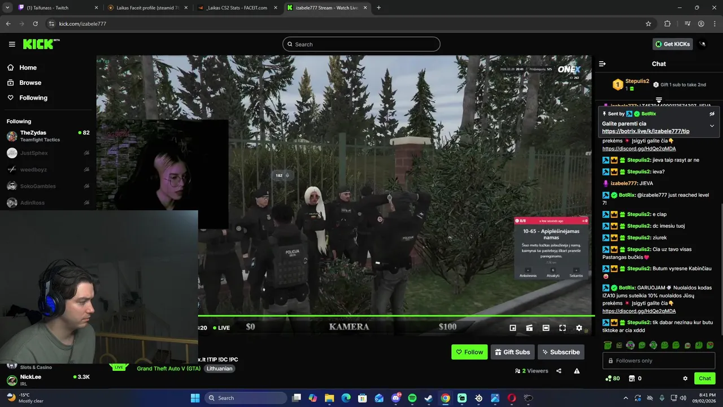The width and height of the screenshot is (723, 407).
Task: Click the green stream progress bar
Action: 395,316
